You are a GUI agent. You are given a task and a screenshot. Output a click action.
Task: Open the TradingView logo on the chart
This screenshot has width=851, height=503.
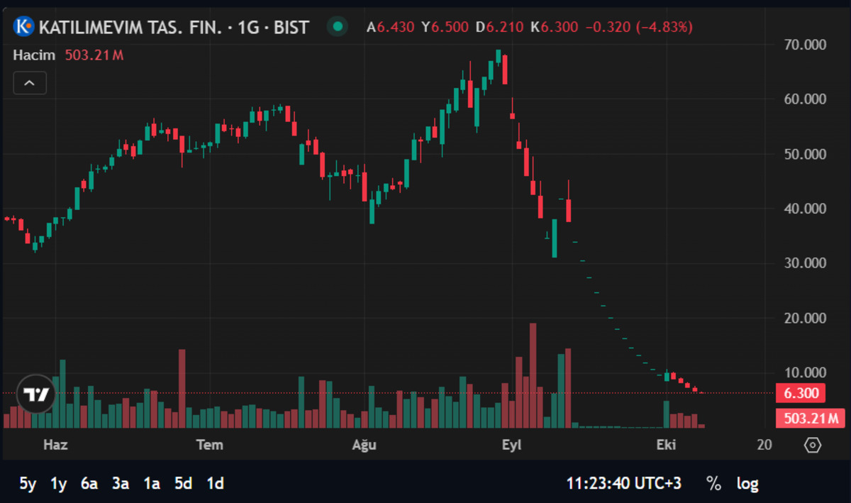pyautogui.click(x=35, y=394)
